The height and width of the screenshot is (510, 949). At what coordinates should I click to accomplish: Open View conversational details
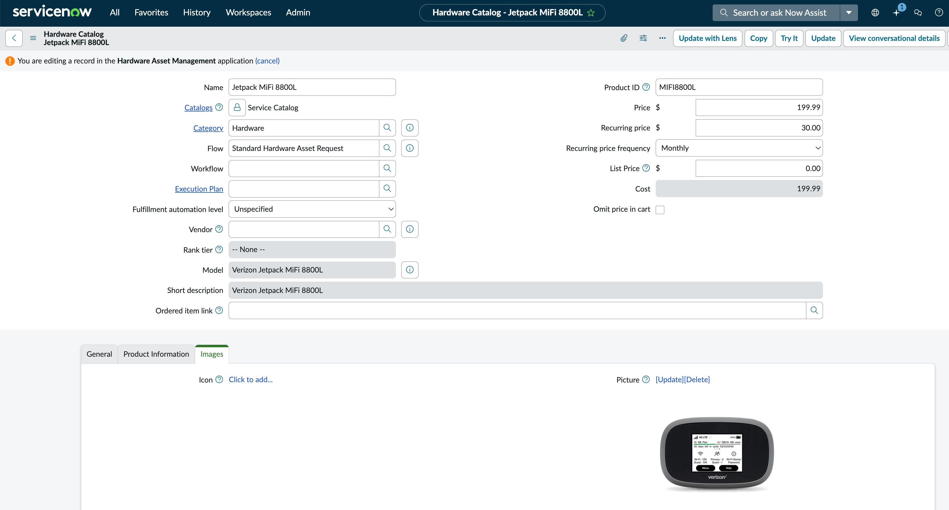tap(894, 38)
